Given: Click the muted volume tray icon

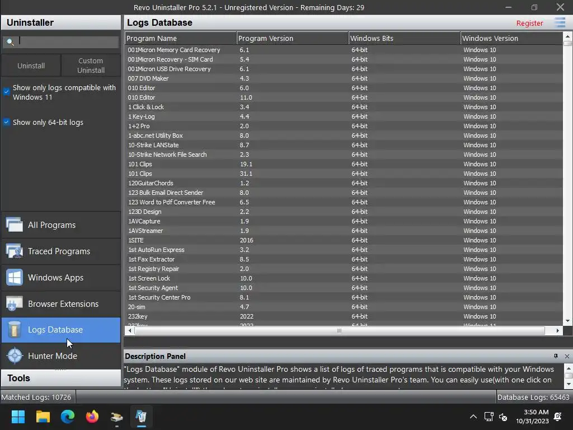Looking at the screenshot, I should pyautogui.click(x=503, y=417).
